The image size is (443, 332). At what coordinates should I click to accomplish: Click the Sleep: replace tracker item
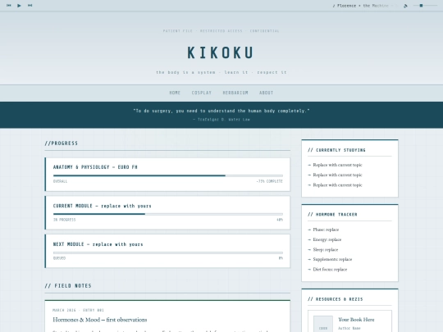pyautogui.click(x=325, y=249)
